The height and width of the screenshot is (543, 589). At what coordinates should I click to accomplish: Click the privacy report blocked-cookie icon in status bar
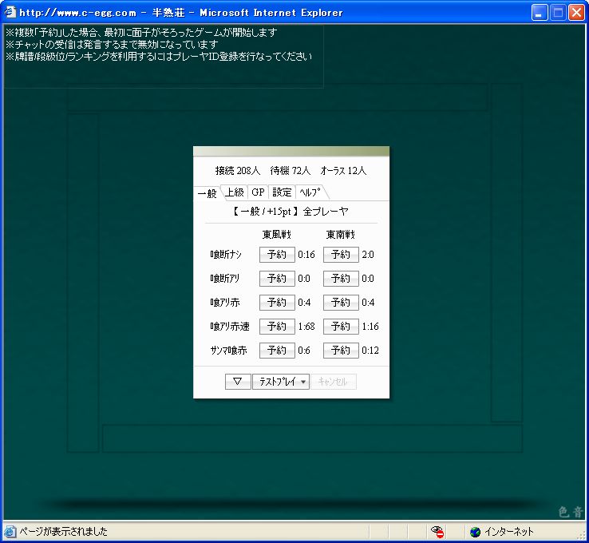tap(437, 531)
